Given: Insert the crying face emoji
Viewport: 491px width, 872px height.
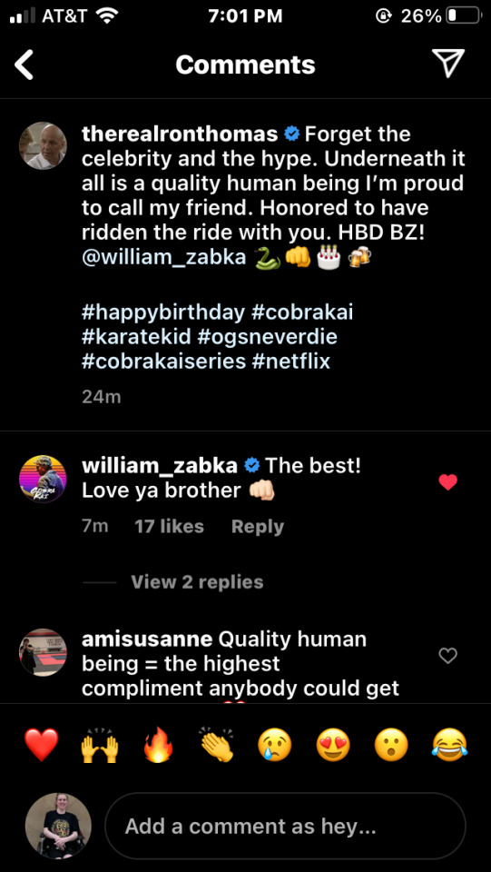Looking at the screenshot, I should pyautogui.click(x=275, y=745).
